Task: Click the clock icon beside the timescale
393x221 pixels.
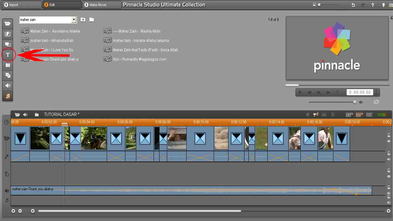Action: pyautogui.click(x=6, y=122)
